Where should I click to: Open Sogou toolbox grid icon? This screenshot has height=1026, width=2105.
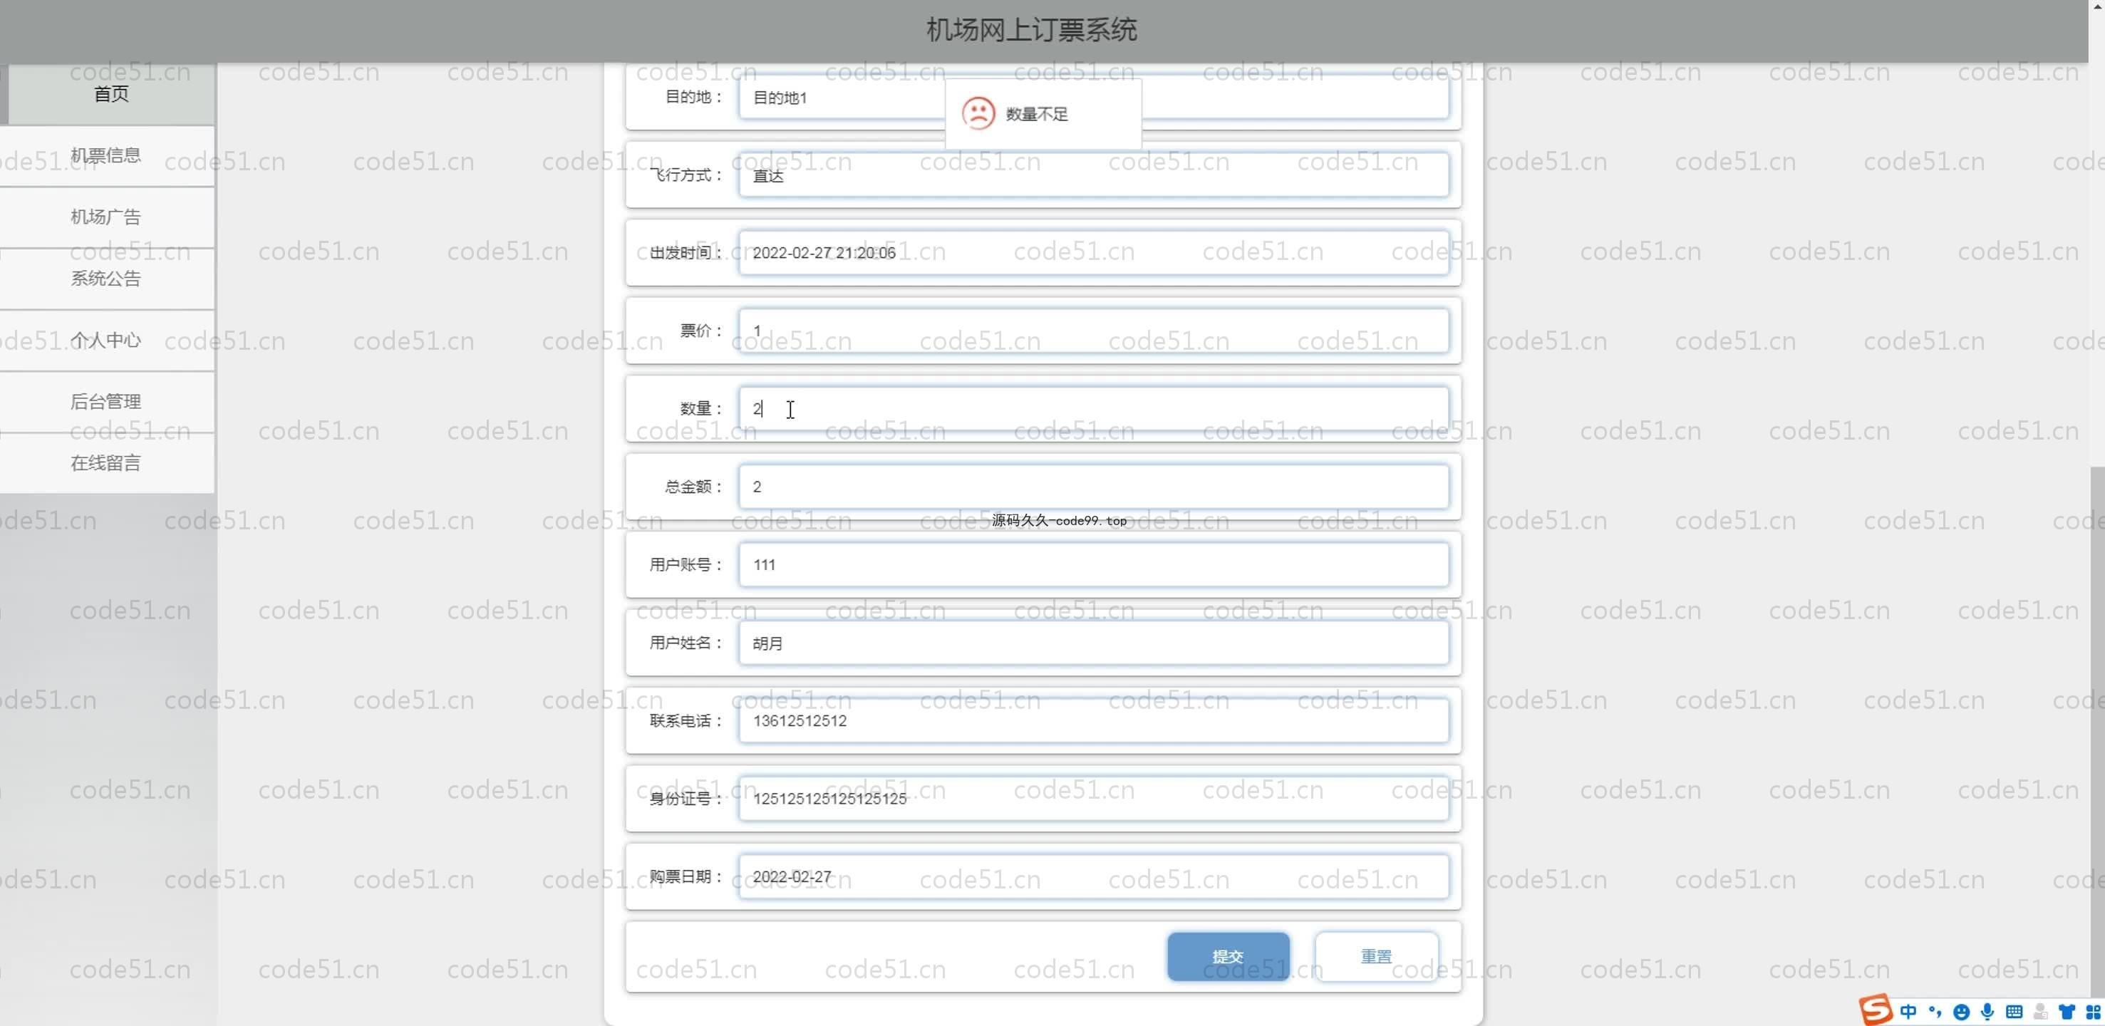pyautogui.click(x=2093, y=1012)
